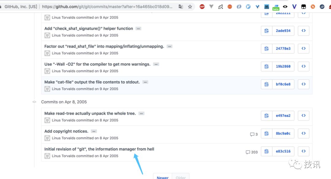Click avatar beside 'Add copyright notices' commit
This screenshot has height=179, width=331.
point(47,138)
